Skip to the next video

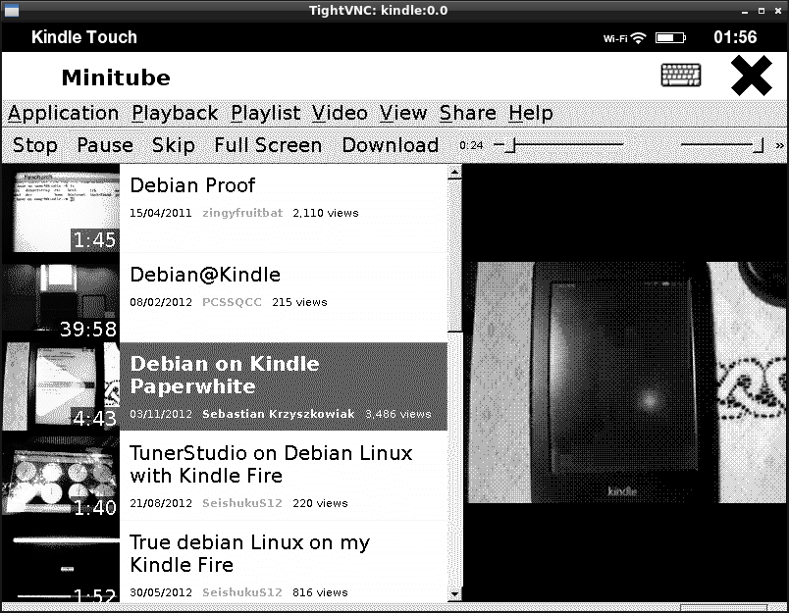coord(174,145)
